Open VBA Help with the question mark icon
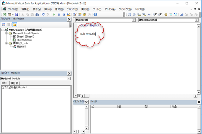Screen dimensions: 202x134 (x=95, y=15)
